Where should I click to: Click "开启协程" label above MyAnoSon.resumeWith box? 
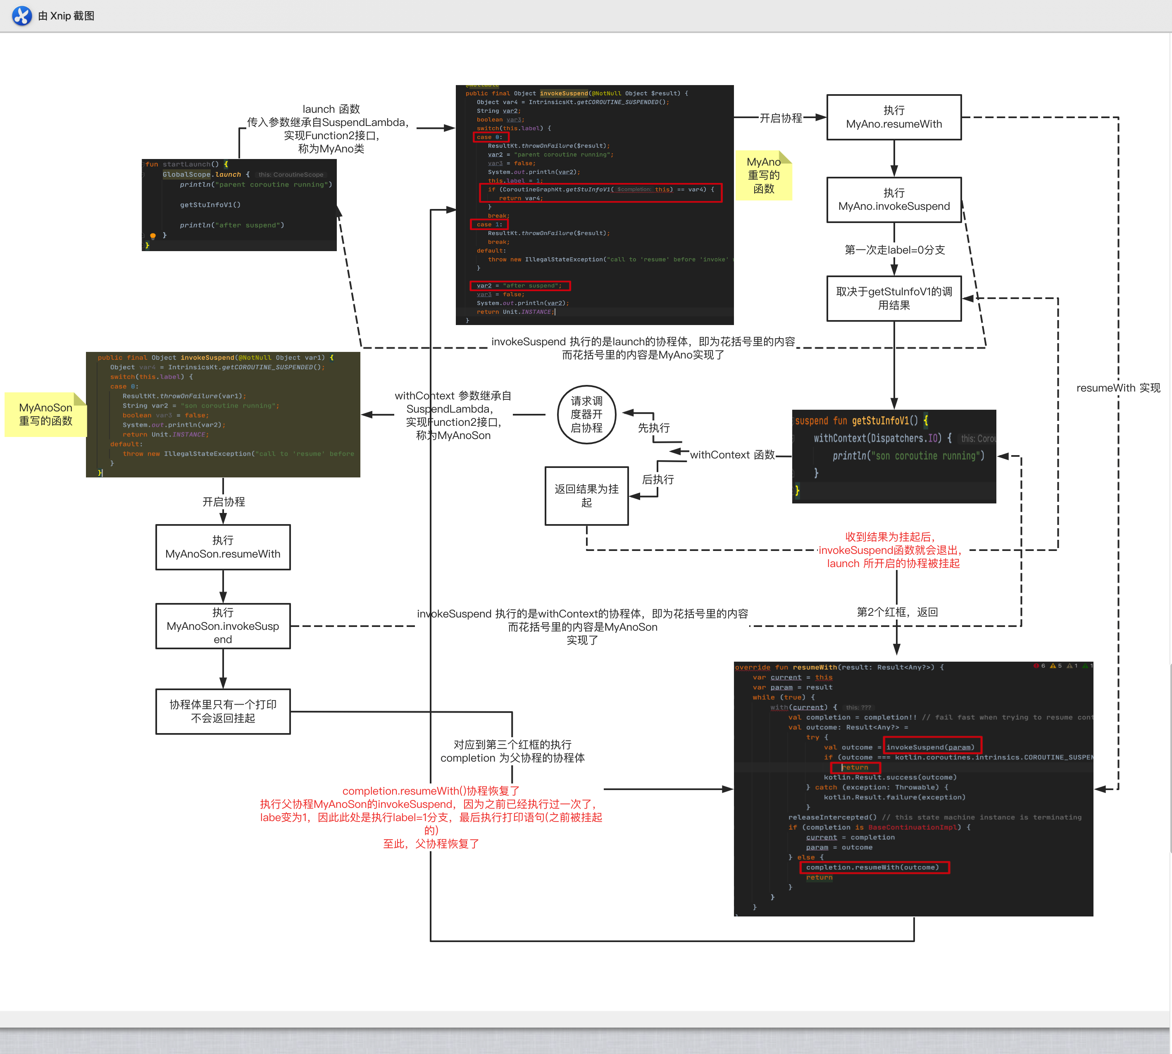click(224, 501)
